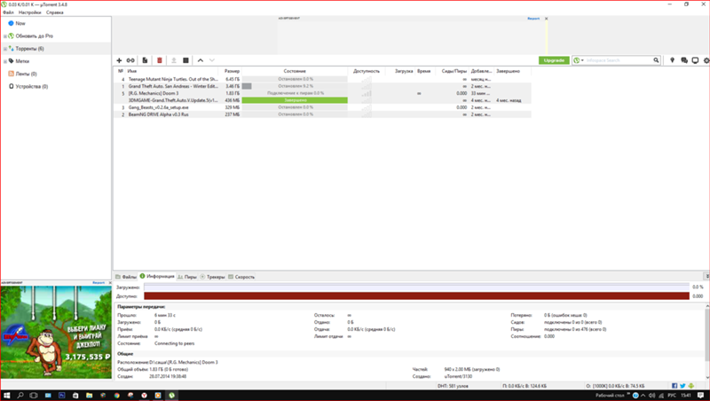The image size is (710, 401).
Task: Select Gang_Beasts_v0.2.6a_setup.exe torrent row
Action: coord(322,107)
